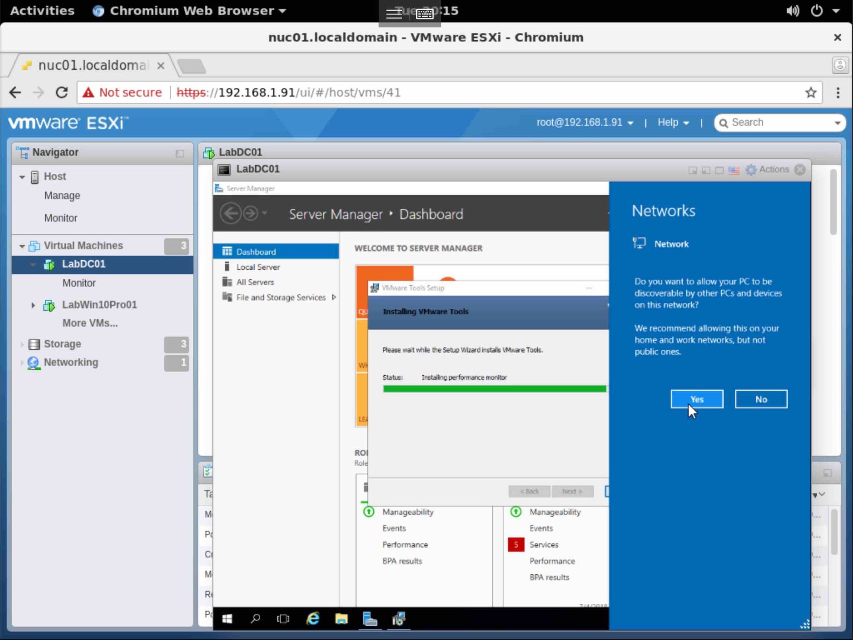Collapse the Host tree node
Image resolution: width=853 pixels, height=640 pixels.
(22, 177)
